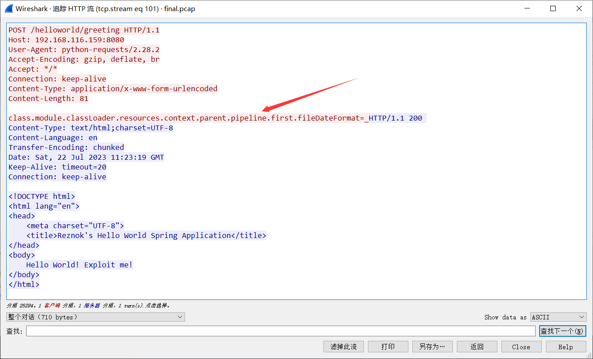Click the closing '</html>' line
This screenshot has width=593, height=359.
point(24,284)
